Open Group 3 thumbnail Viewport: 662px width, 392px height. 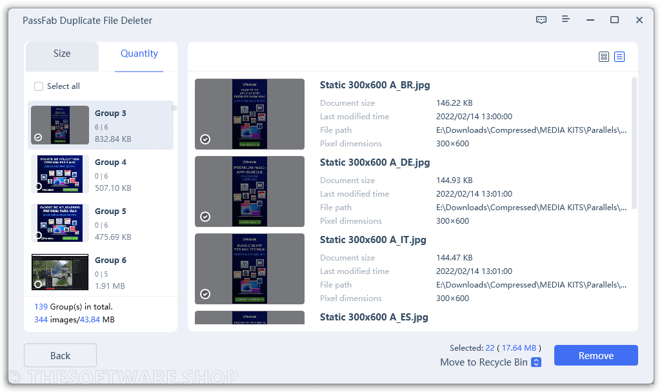(x=60, y=125)
